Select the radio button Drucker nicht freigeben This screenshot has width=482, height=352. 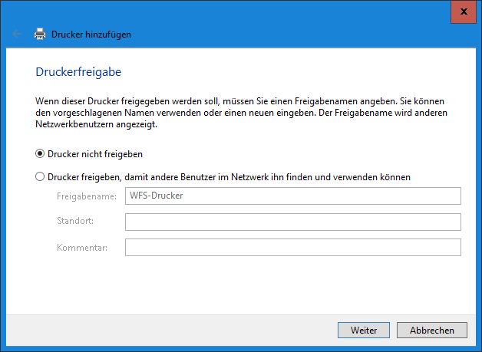pyautogui.click(x=40, y=153)
